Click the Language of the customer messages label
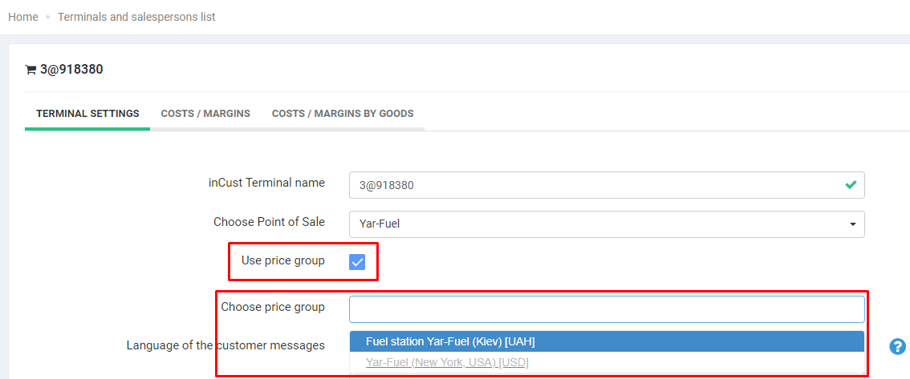 click(225, 345)
